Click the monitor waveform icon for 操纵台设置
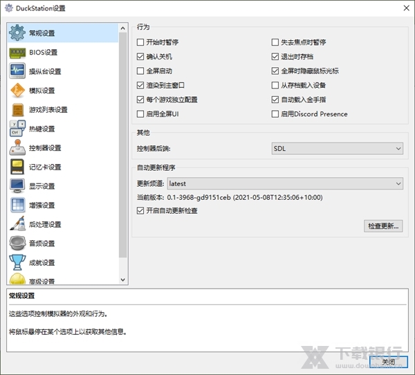 (x=17, y=71)
